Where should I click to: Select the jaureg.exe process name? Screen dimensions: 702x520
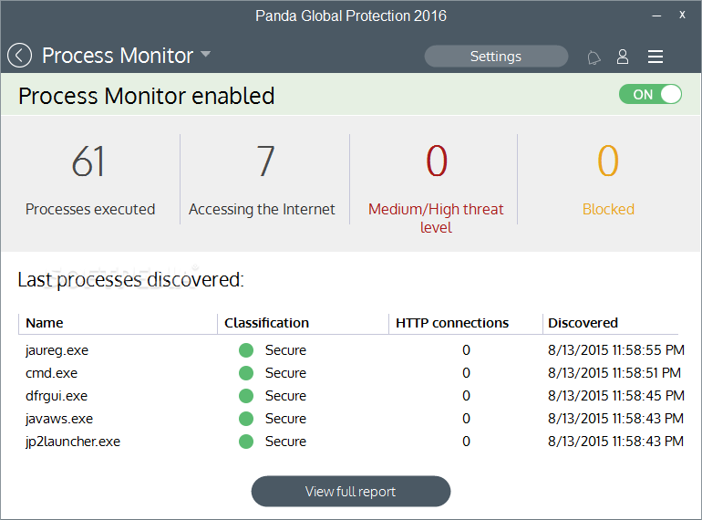[x=57, y=350]
